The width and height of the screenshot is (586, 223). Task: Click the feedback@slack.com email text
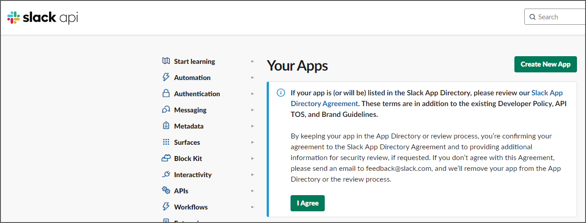399,169
